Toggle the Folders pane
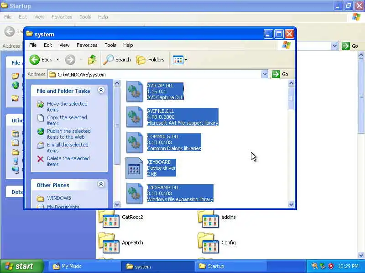The width and height of the screenshot is (365, 273). [x=151, y=60]
